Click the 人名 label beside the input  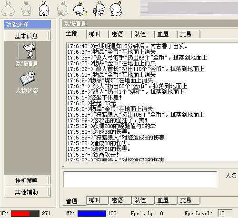tap(231, 176)
